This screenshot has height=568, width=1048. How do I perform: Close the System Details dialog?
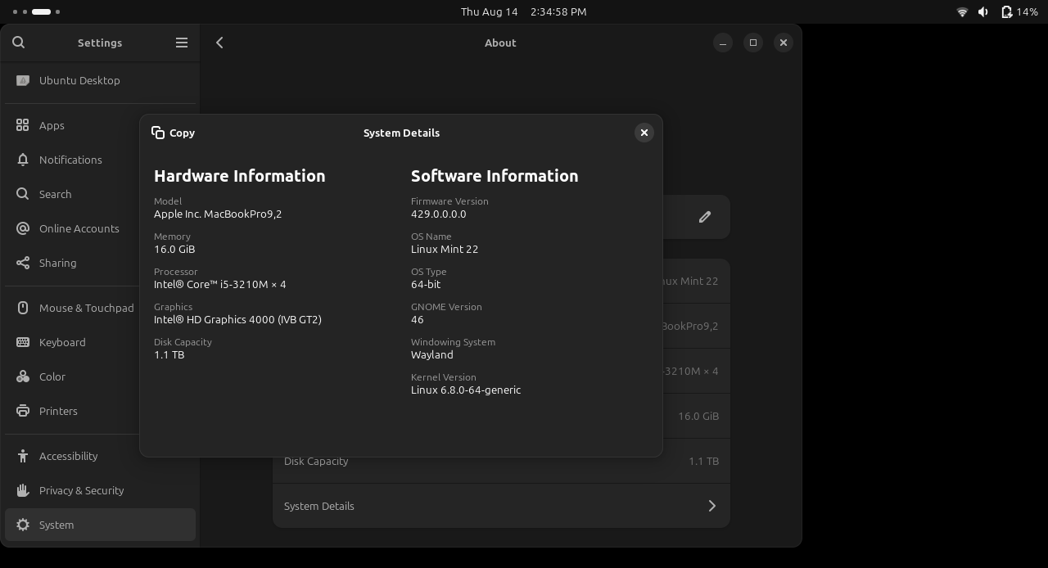pyautogui.click(x=644, y=133)
